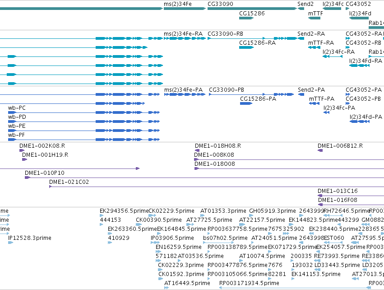Click EST 410929 label
The height and width of the screenshot is (290, 384).
119,238
